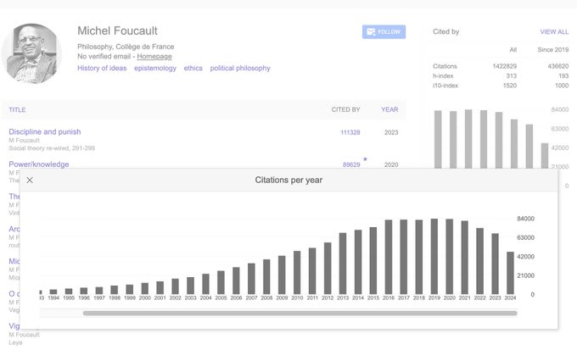
Task: Open the Power/knowledge article
Action: [39, 164]
